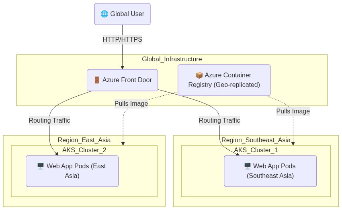Click the HTTP/HTTPS edge label
Viewport: 342px width, 210px height.
click(x=122, y=40)
